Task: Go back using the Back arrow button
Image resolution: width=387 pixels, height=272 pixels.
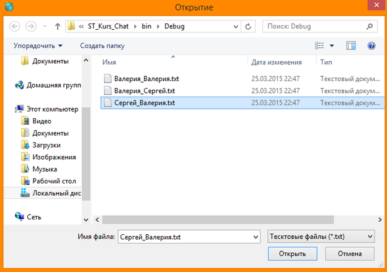Action: (x=14, y=27)
